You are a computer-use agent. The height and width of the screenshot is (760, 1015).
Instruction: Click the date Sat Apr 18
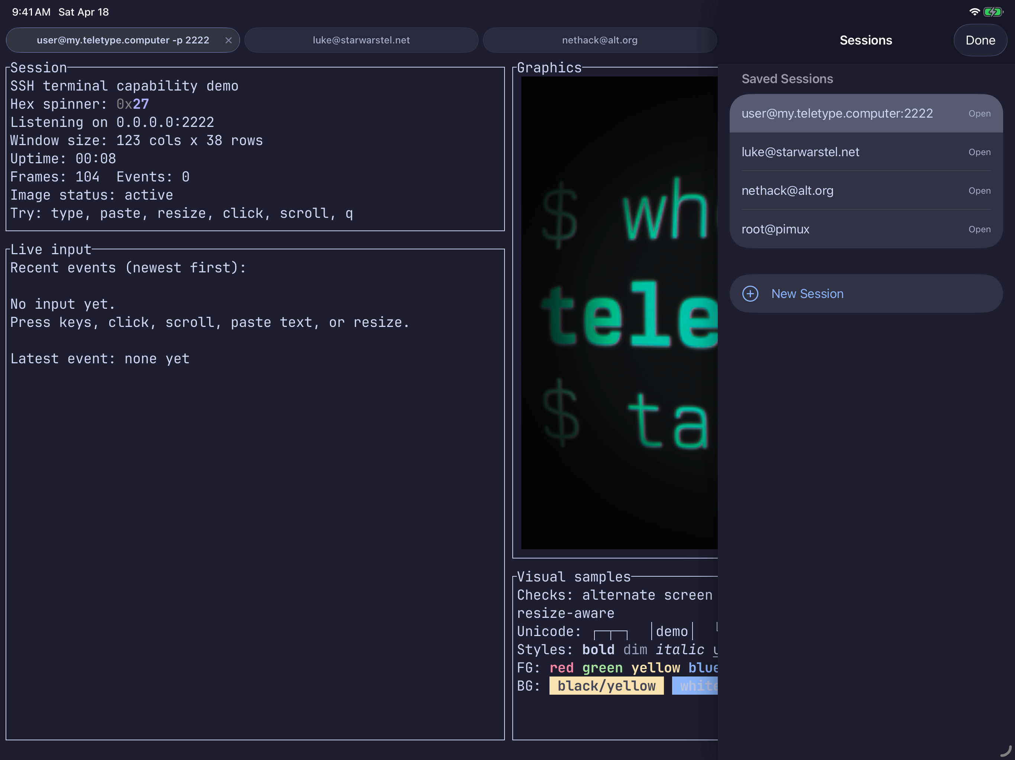pos(84,12)
